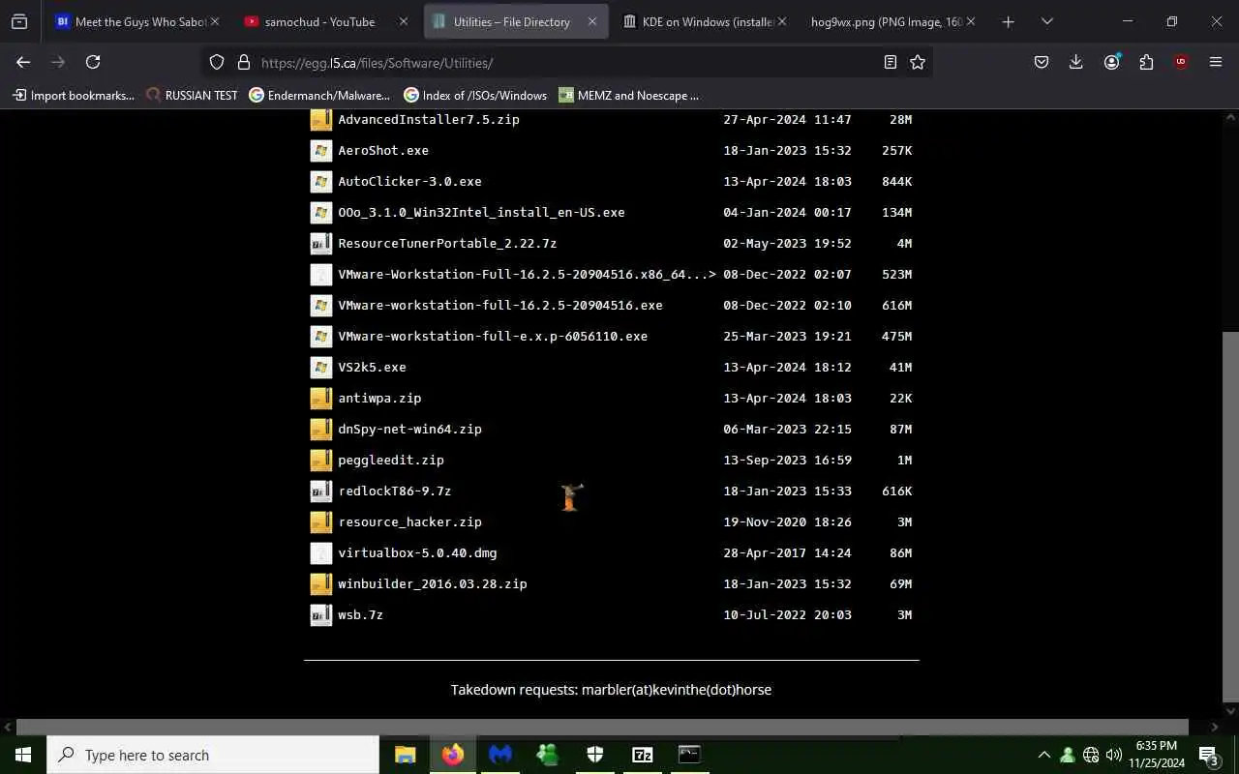1239x774 pixels.
Task: Toggle reader view icon in address bar
Action: (x=891, y=62)
